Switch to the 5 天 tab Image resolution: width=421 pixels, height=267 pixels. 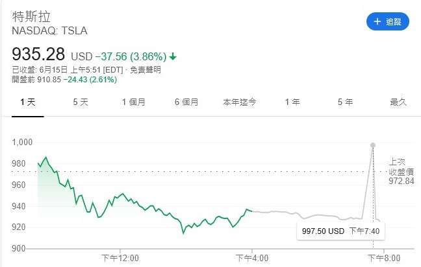[81, 102]
